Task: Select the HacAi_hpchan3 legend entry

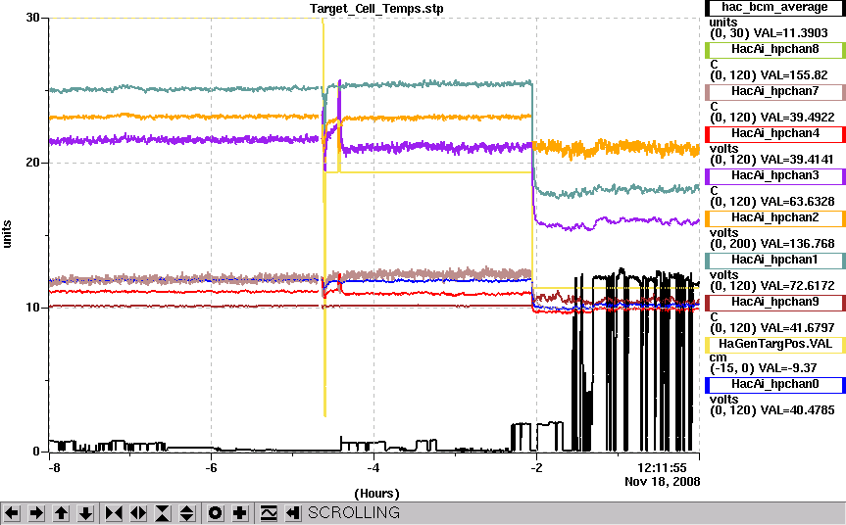Action: pos(774,175)
